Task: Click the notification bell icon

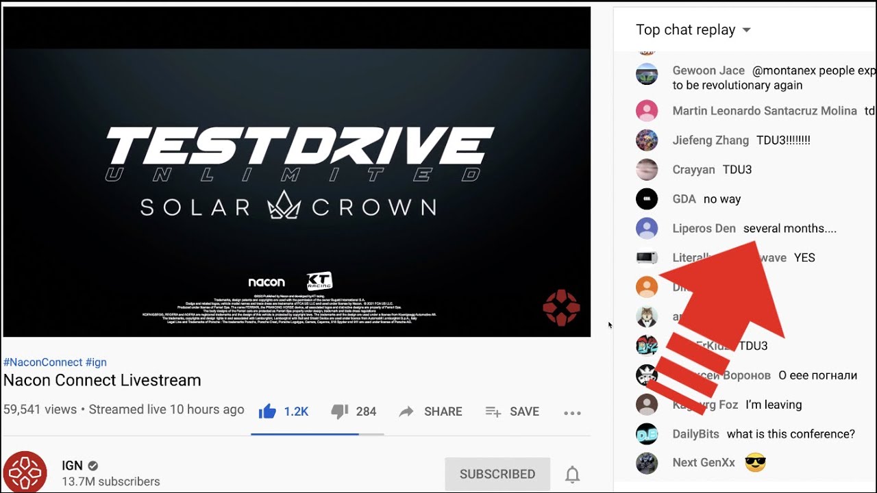Action: [x=573, y=474]
